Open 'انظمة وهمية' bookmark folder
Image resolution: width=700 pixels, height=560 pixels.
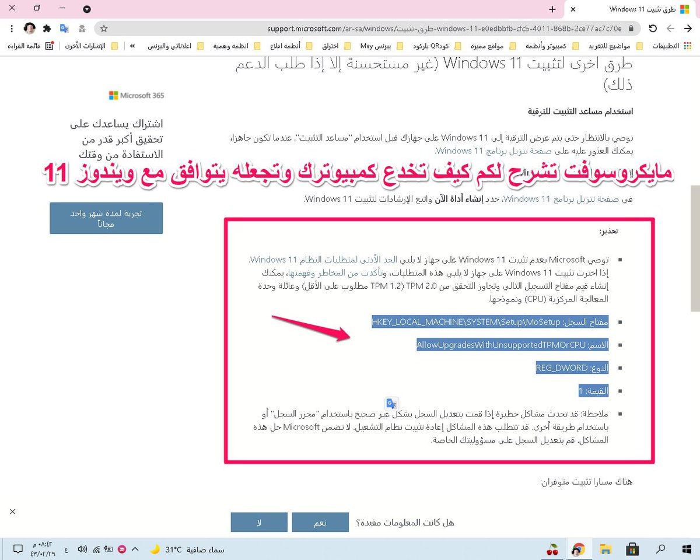[x=236, y=45]
